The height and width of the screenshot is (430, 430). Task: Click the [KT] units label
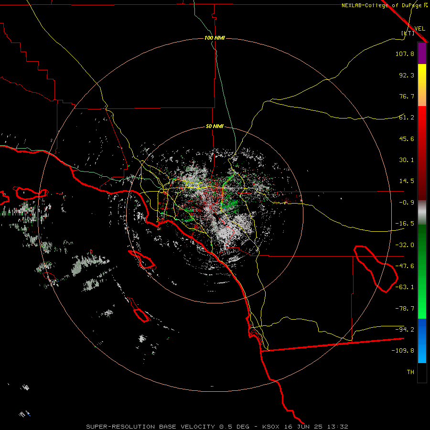408,33
